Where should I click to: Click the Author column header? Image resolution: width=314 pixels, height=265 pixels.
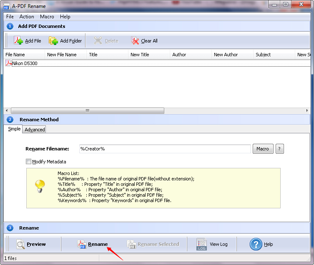pos(191,55)
